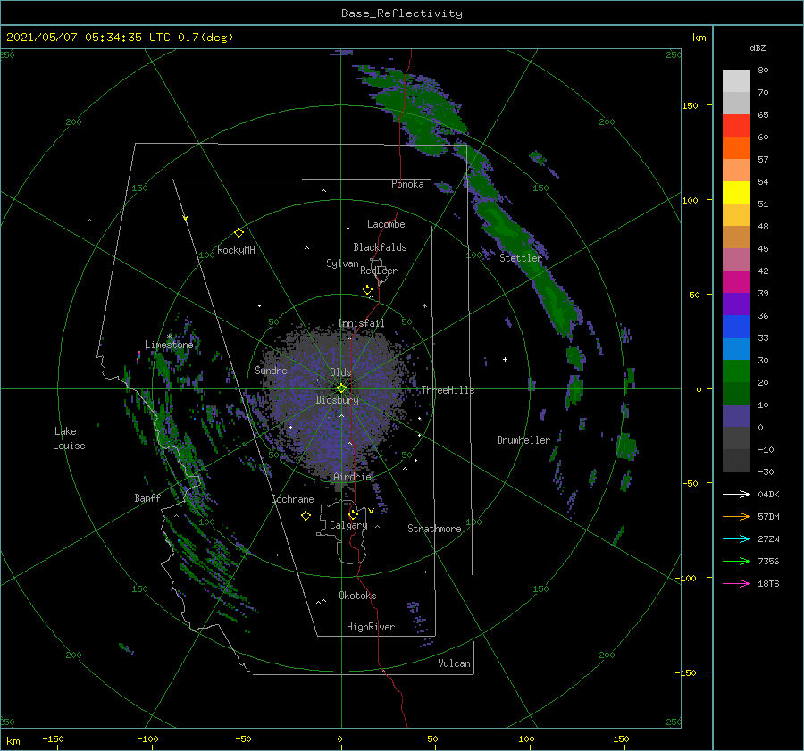Viewport: 804px width, 751px height.
Task: Click the magenta 18TS legend arrow
Action: 736,583
